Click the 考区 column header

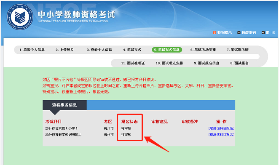[x=108, y=122]
